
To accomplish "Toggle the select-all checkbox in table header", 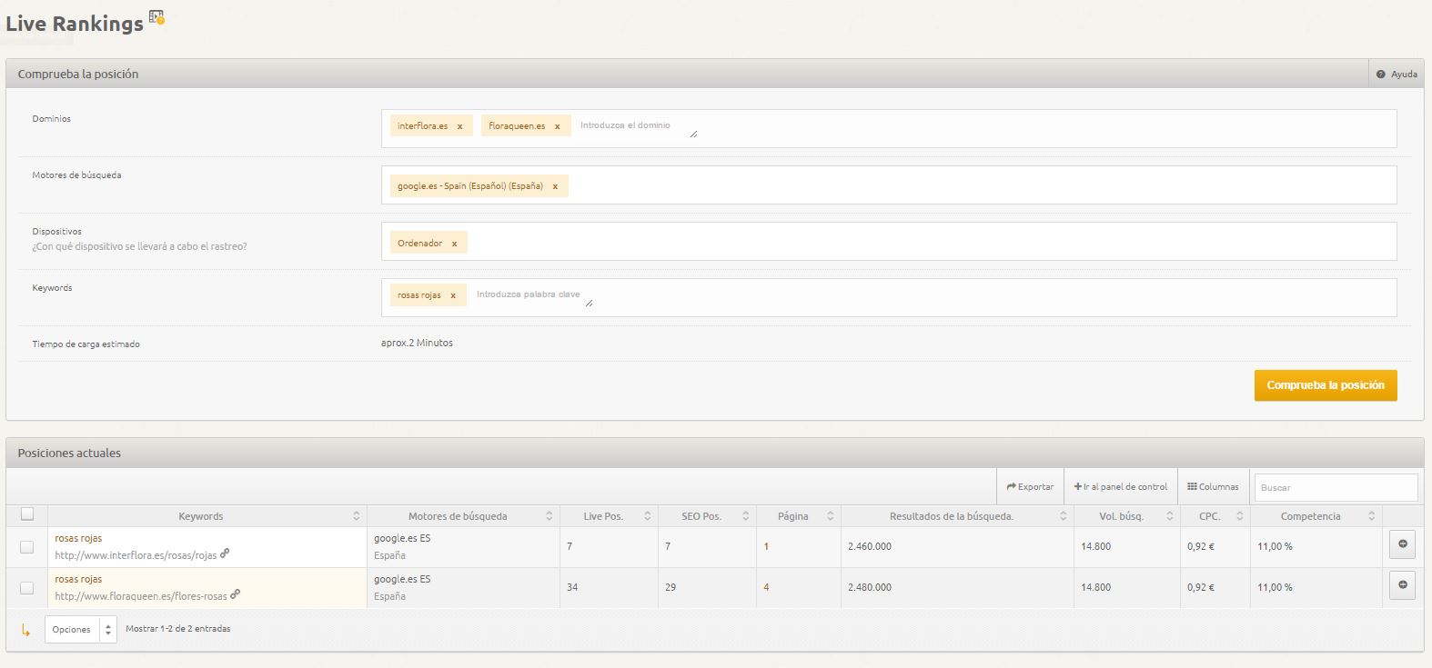I will (x=27, y=514).
